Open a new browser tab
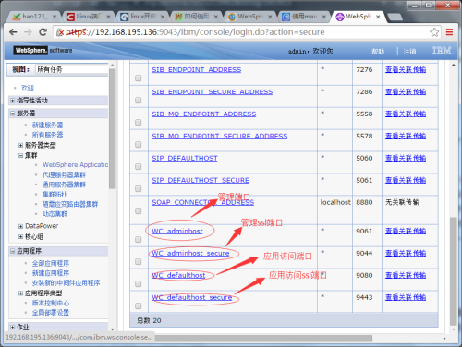 point(395,18)
